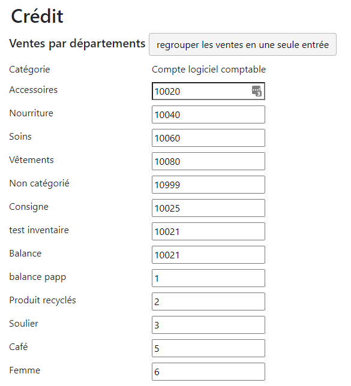
Task: Click the Femme account input box
Action: click(208, 372)
